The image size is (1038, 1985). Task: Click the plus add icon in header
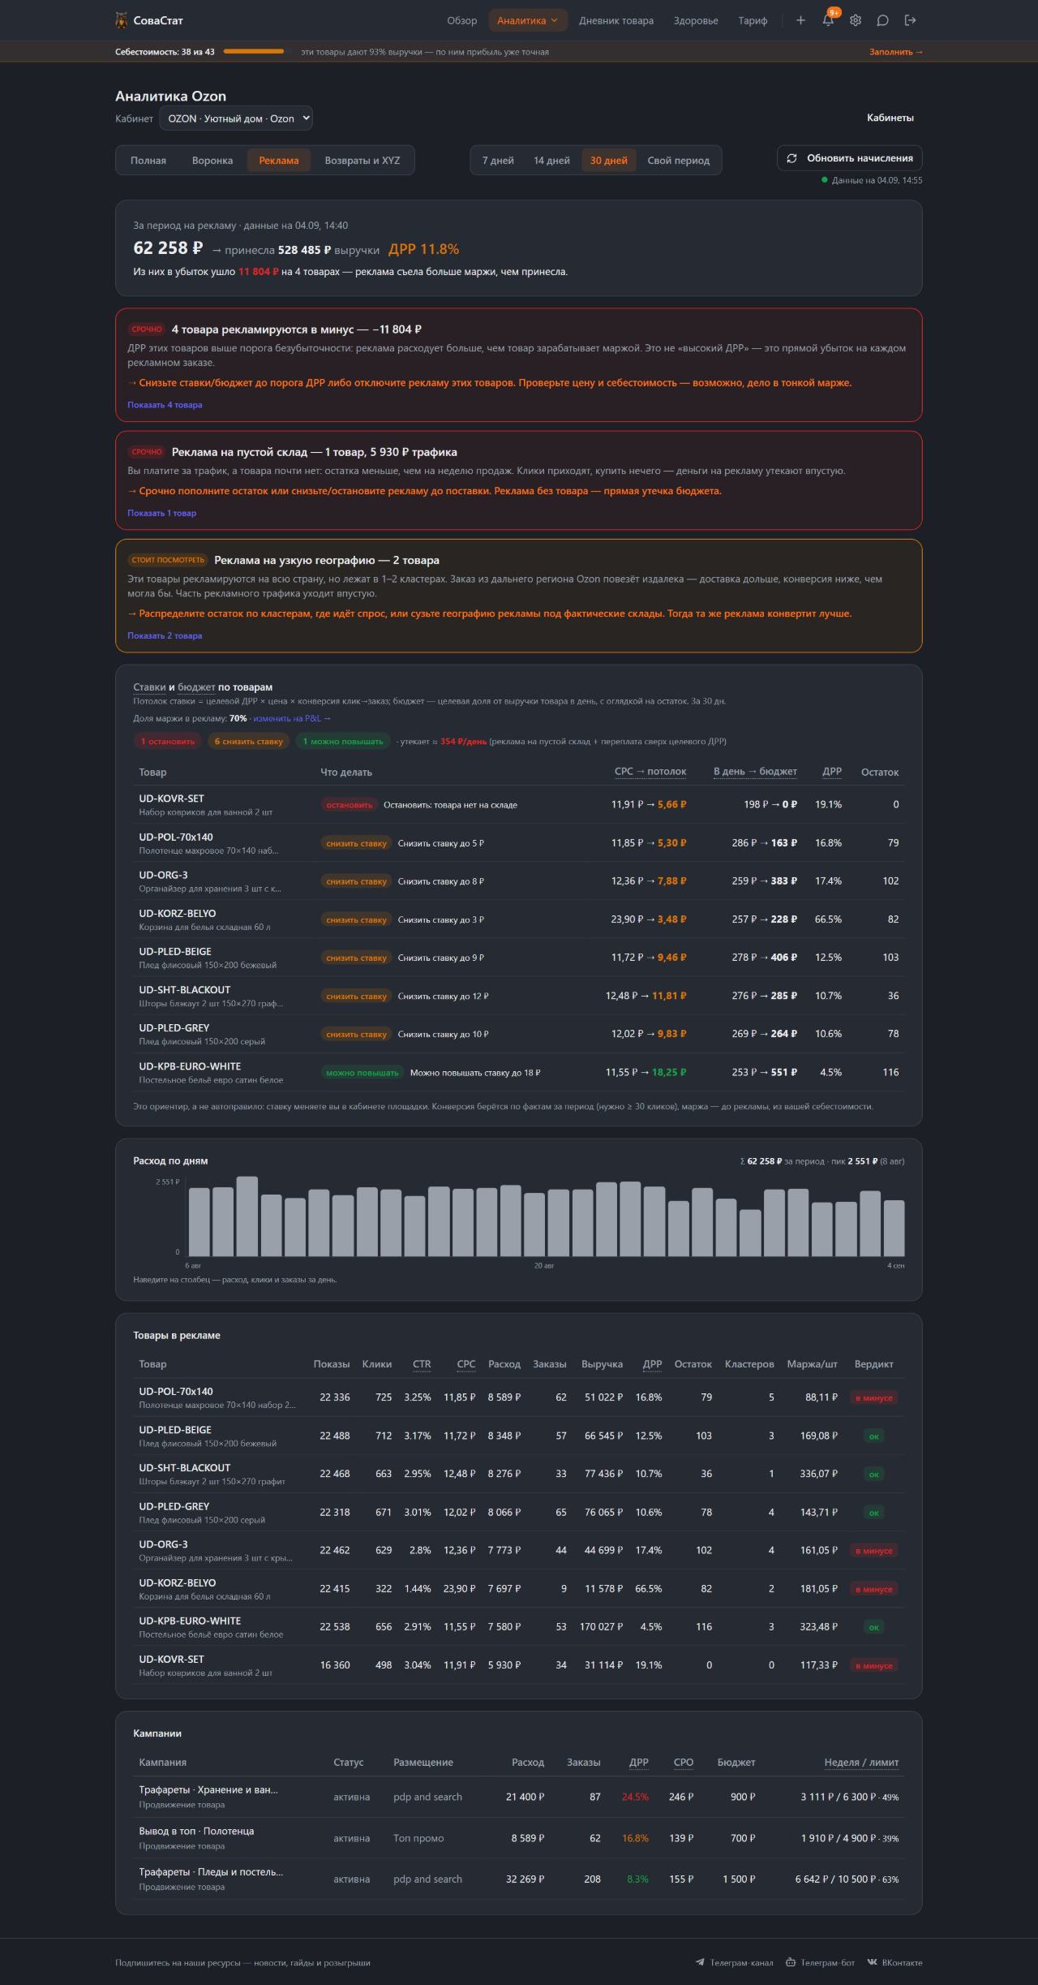click(800, 20)
